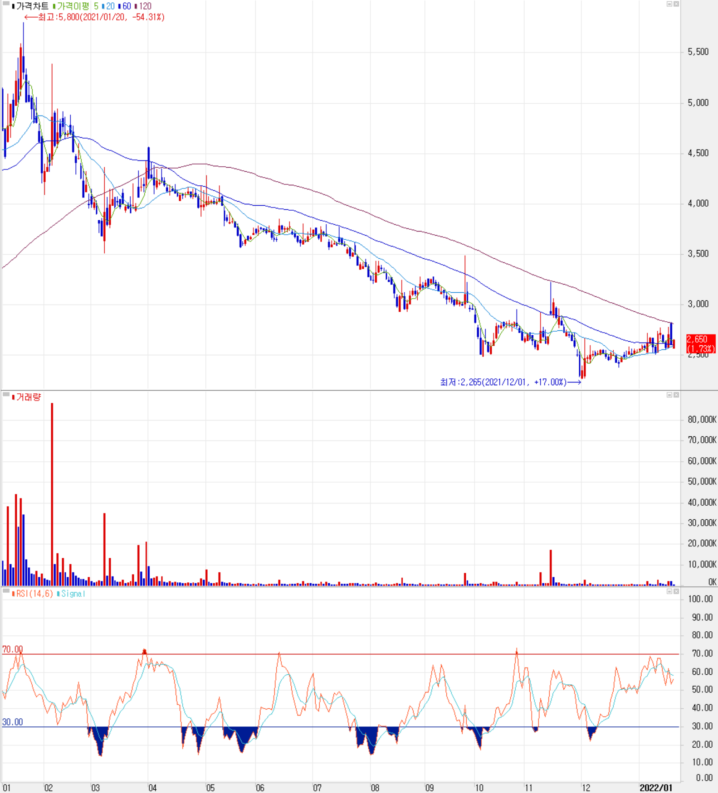Click the red 70.00 overbought label at RSI left edge
Image resolution: width=718 pixels, height=793 pixels.
point(12,649)
